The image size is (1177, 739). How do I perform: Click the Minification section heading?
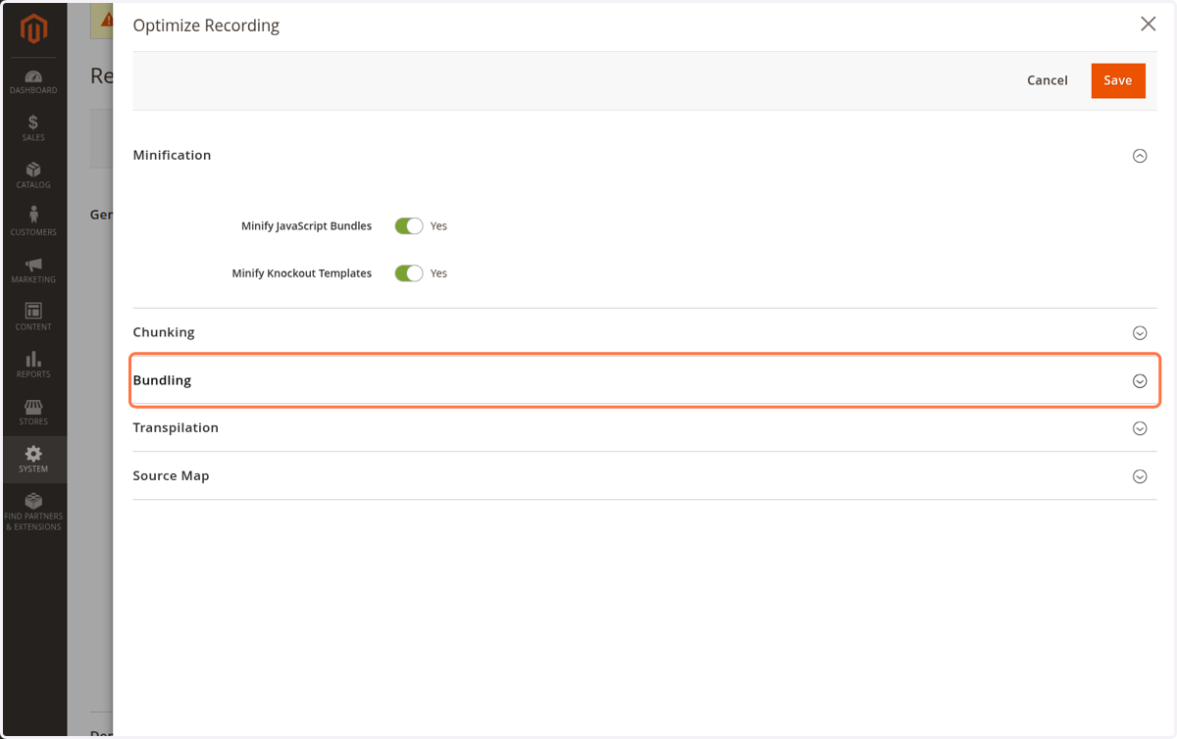coord(172,155)
